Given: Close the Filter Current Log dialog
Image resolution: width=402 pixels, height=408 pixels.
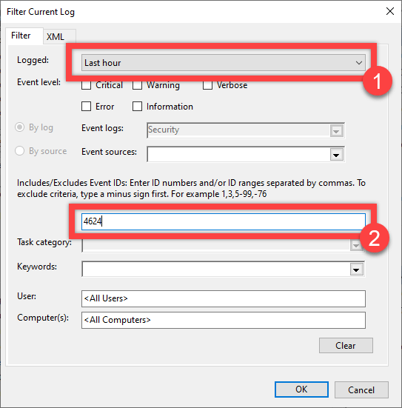Looking at the screenshot, I should coord(389,11).
